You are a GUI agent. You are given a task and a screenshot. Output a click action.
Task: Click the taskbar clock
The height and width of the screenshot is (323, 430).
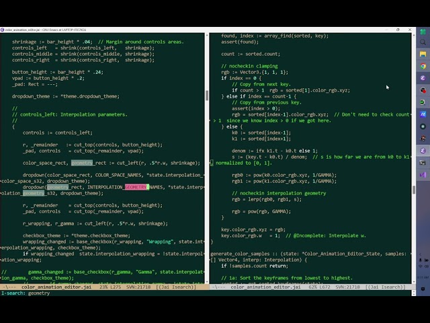[x=423, y=277]
